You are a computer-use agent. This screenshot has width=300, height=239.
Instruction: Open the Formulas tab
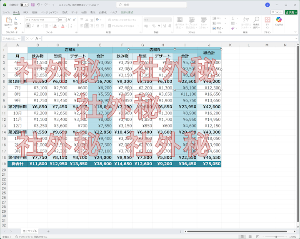[65, 12]
